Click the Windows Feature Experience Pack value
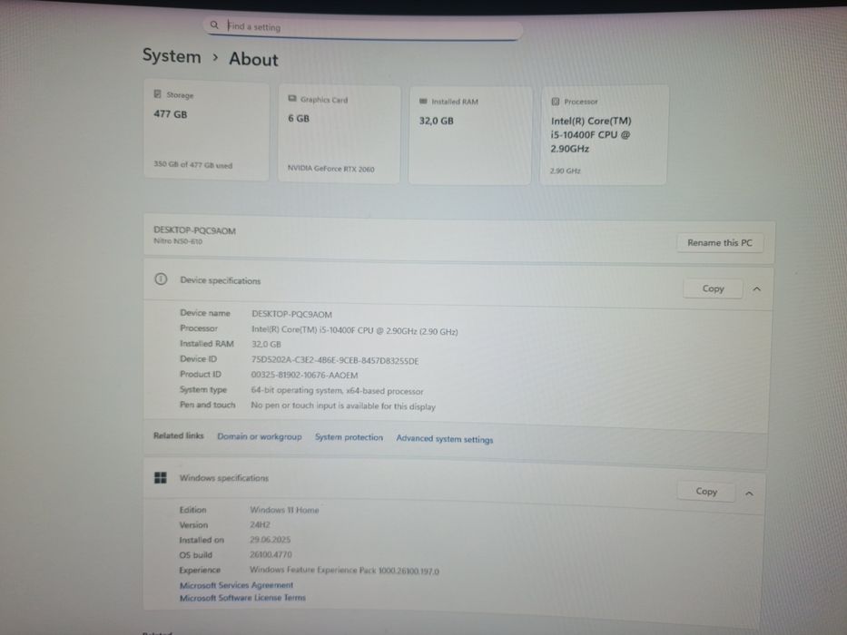 pyautogui.click(x=344, y=571)
